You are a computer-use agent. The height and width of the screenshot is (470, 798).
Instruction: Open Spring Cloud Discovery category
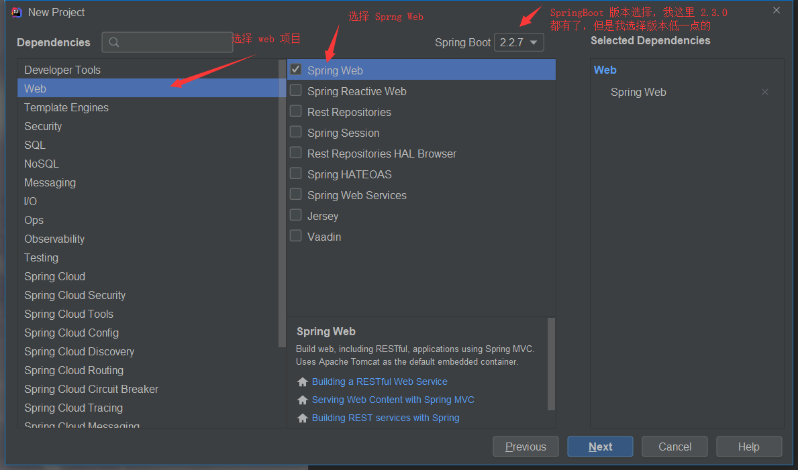pyautogui.click(x=148, y=352)
